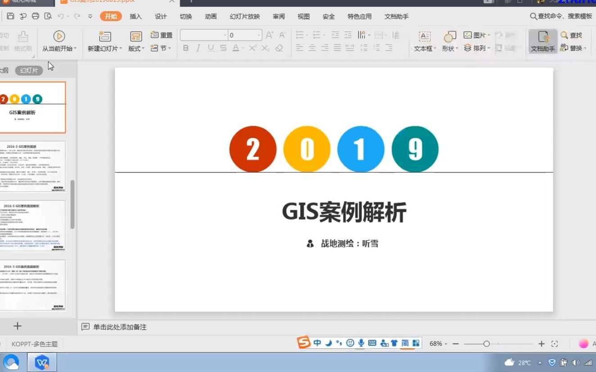This screenshot has height=372, width=596.
Task: Toggle center text alignment
Action: 312,48
